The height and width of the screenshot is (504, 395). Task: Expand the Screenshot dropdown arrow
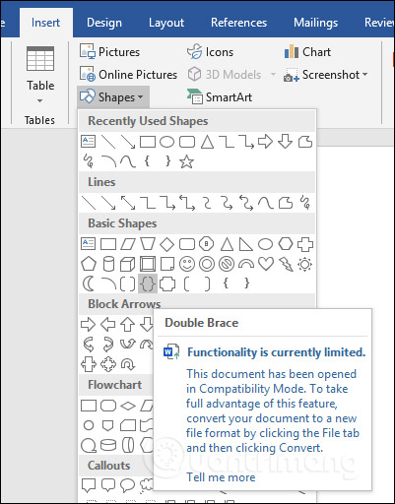click(364, 75)
